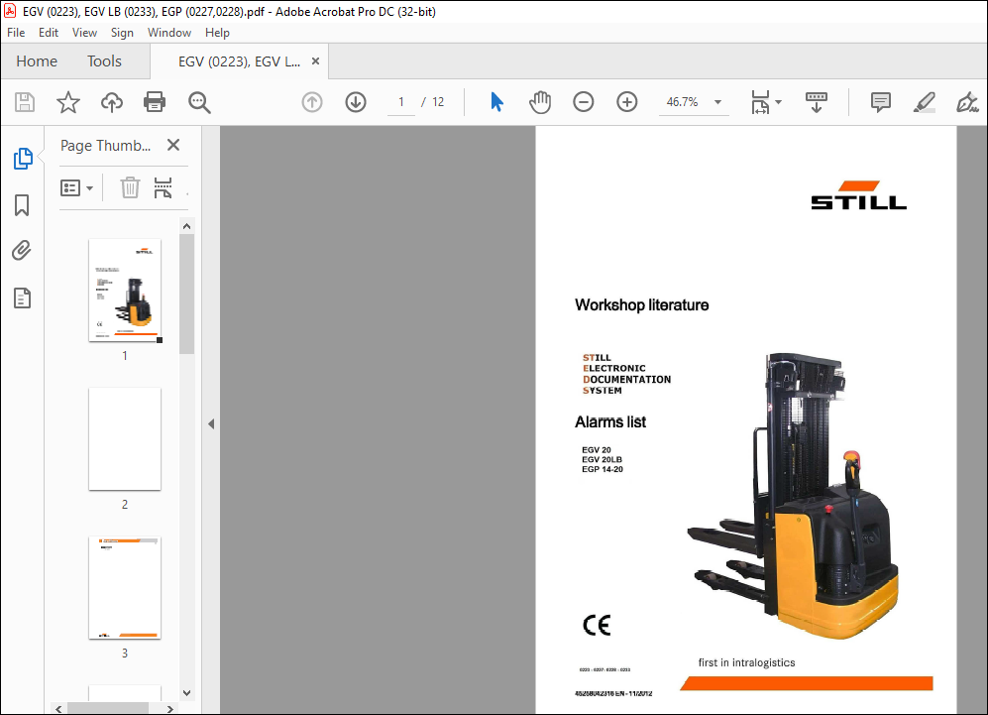Select page 3 thumbnail

(x=125, y=588)
